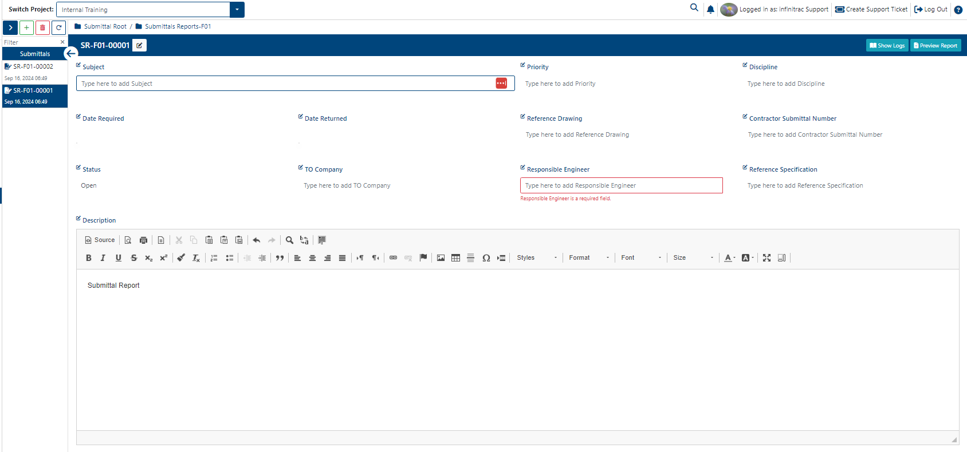Select the SR-F01-00002 submittal
Image resolution: width=967 pixels, height=452 pixels.
point(35,72)
